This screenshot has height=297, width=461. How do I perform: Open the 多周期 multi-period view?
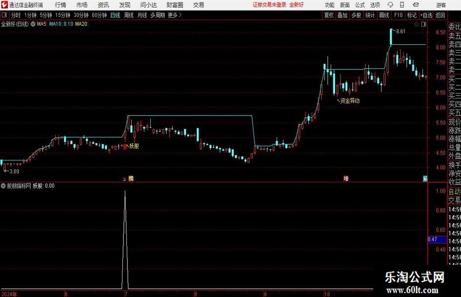pyautogui.click(x=158, y=15)
